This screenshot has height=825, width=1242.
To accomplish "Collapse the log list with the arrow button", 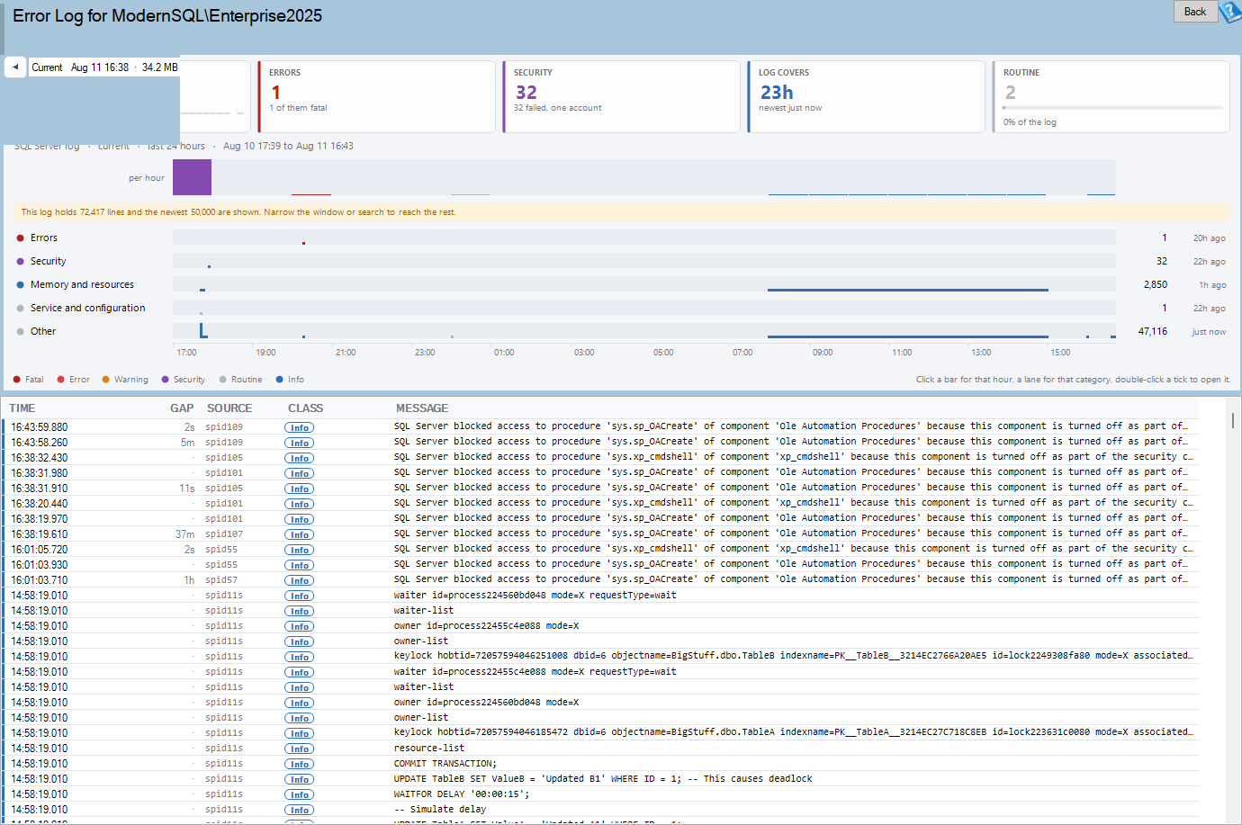I will (x=15, y=67).
